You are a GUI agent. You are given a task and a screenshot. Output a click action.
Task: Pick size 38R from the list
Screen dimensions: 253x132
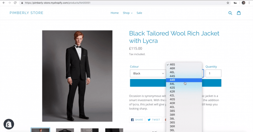tap(184, 115)
